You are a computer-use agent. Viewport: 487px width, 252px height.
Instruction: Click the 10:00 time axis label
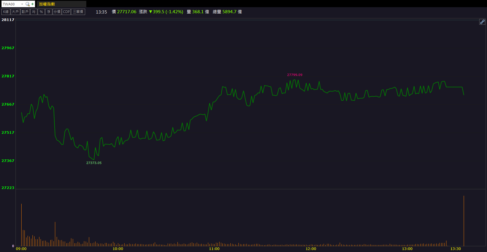click(118, 249)
